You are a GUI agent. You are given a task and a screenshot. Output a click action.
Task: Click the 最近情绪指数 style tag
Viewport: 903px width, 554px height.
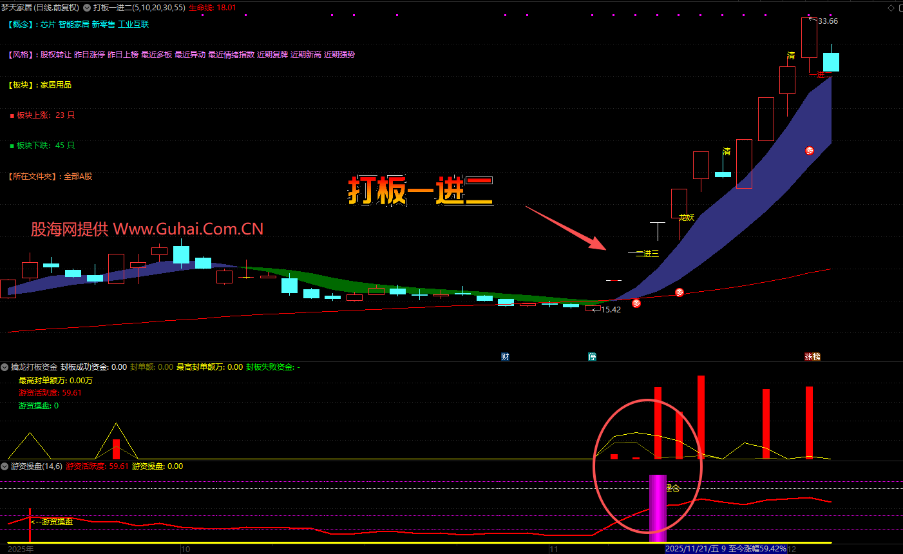tap(231, 55)
